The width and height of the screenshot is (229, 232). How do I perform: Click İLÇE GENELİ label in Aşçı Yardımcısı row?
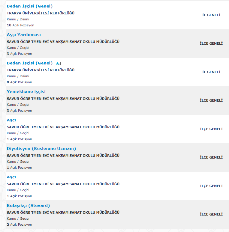click(211, 43)
